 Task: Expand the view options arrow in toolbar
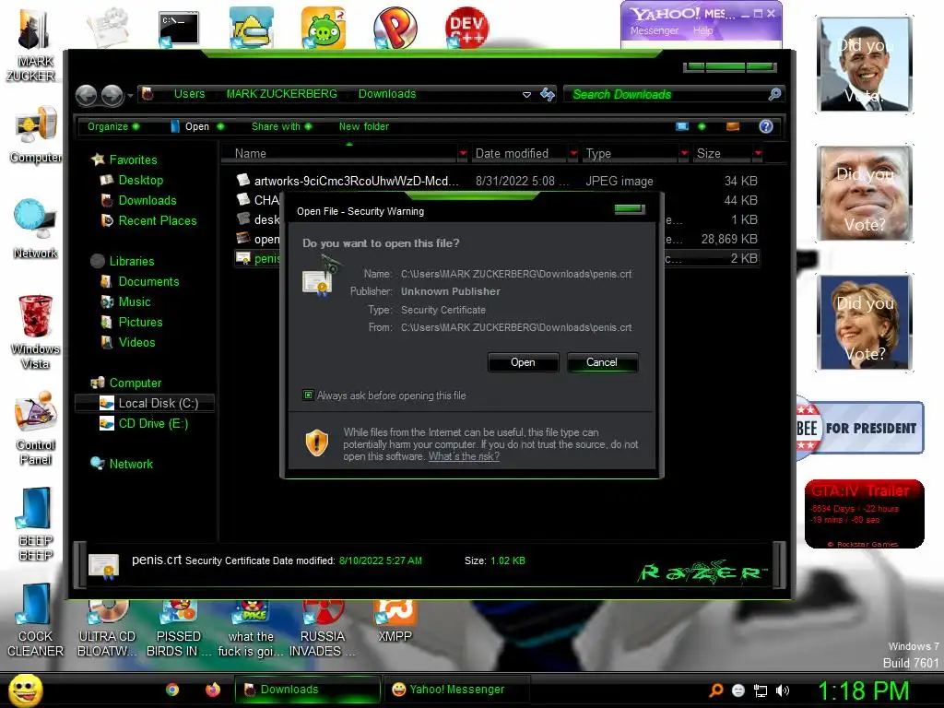pos(702,126)
